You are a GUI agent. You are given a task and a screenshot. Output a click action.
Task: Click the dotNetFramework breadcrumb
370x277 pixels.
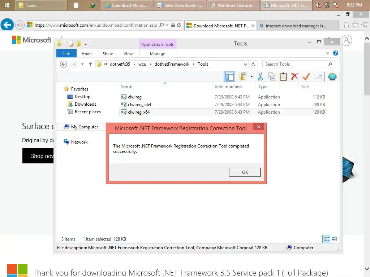172,64
